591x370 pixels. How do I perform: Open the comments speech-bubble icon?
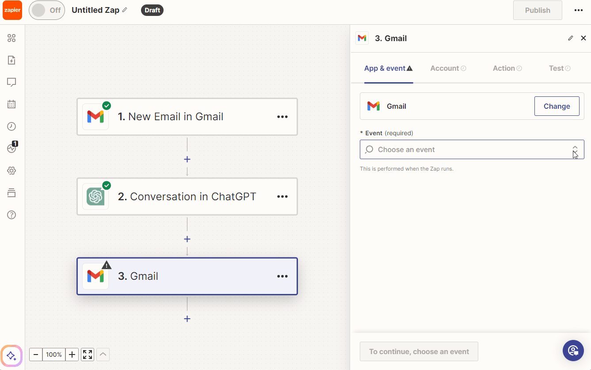pos(11,82)
